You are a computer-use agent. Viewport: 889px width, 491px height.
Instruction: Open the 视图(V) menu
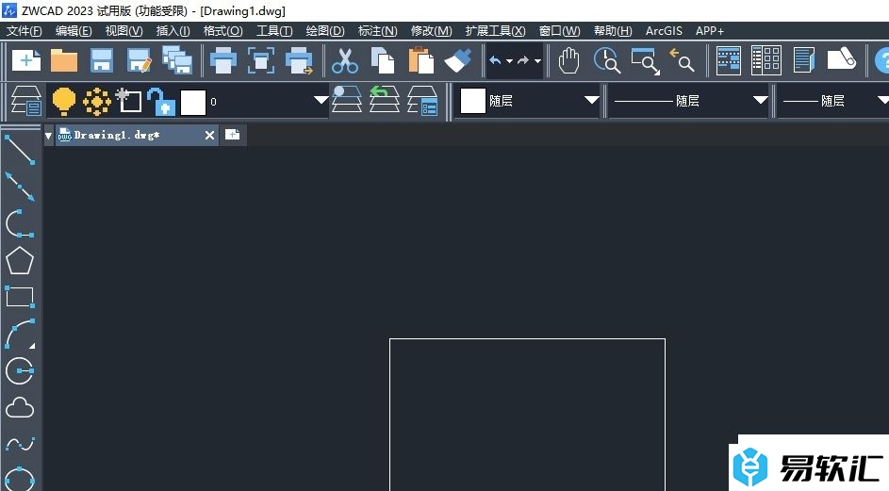click(124, 30)
